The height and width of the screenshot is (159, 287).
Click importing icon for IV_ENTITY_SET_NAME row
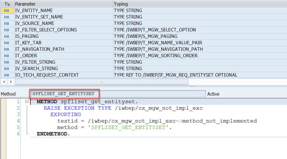(6, 17)
